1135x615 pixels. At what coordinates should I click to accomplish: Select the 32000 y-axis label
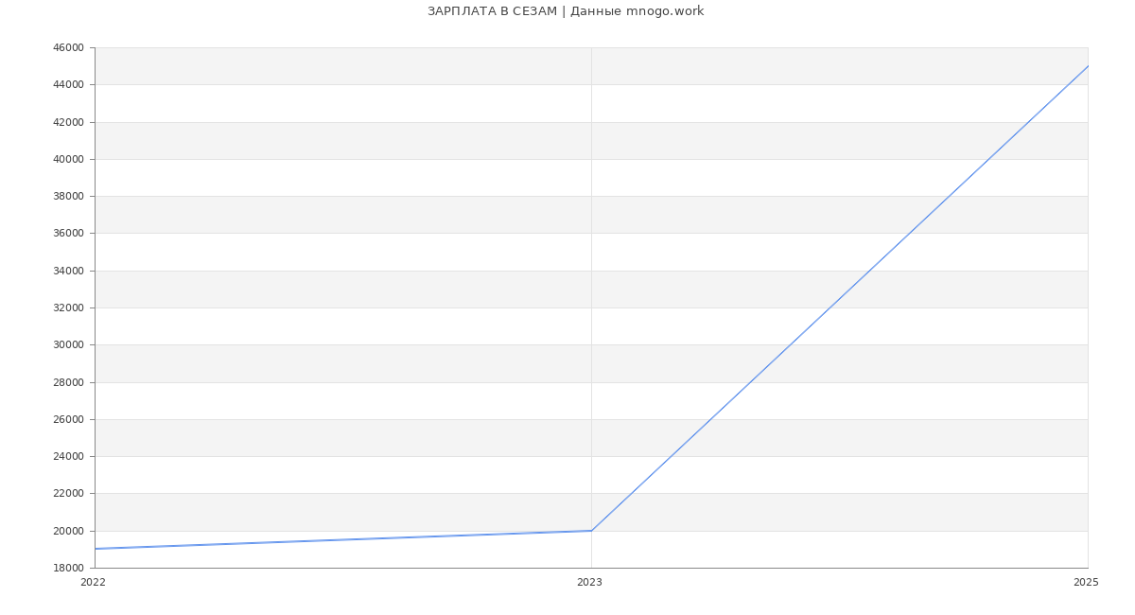tap(68, 308)
